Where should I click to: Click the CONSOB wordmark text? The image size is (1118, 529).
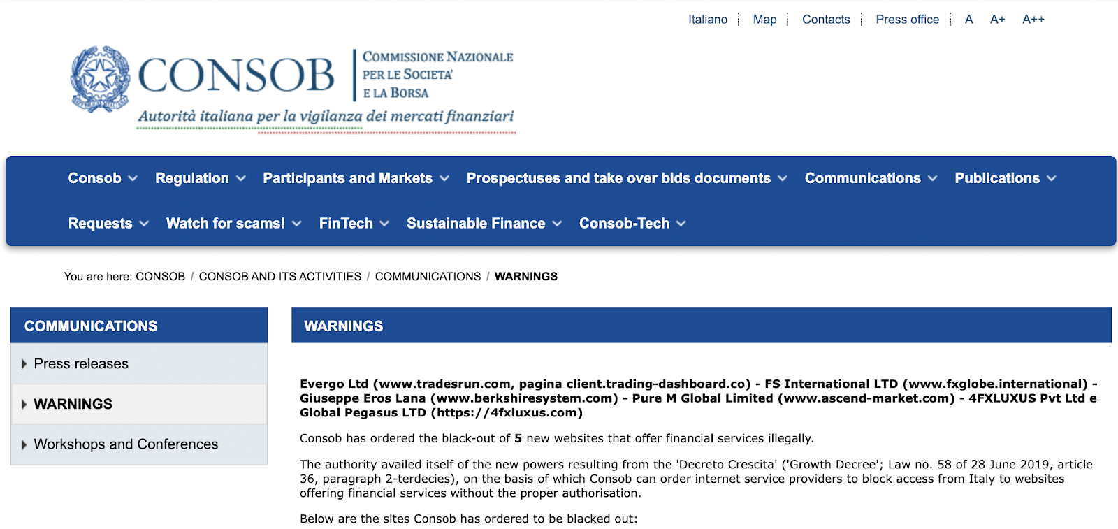(236, 75)
